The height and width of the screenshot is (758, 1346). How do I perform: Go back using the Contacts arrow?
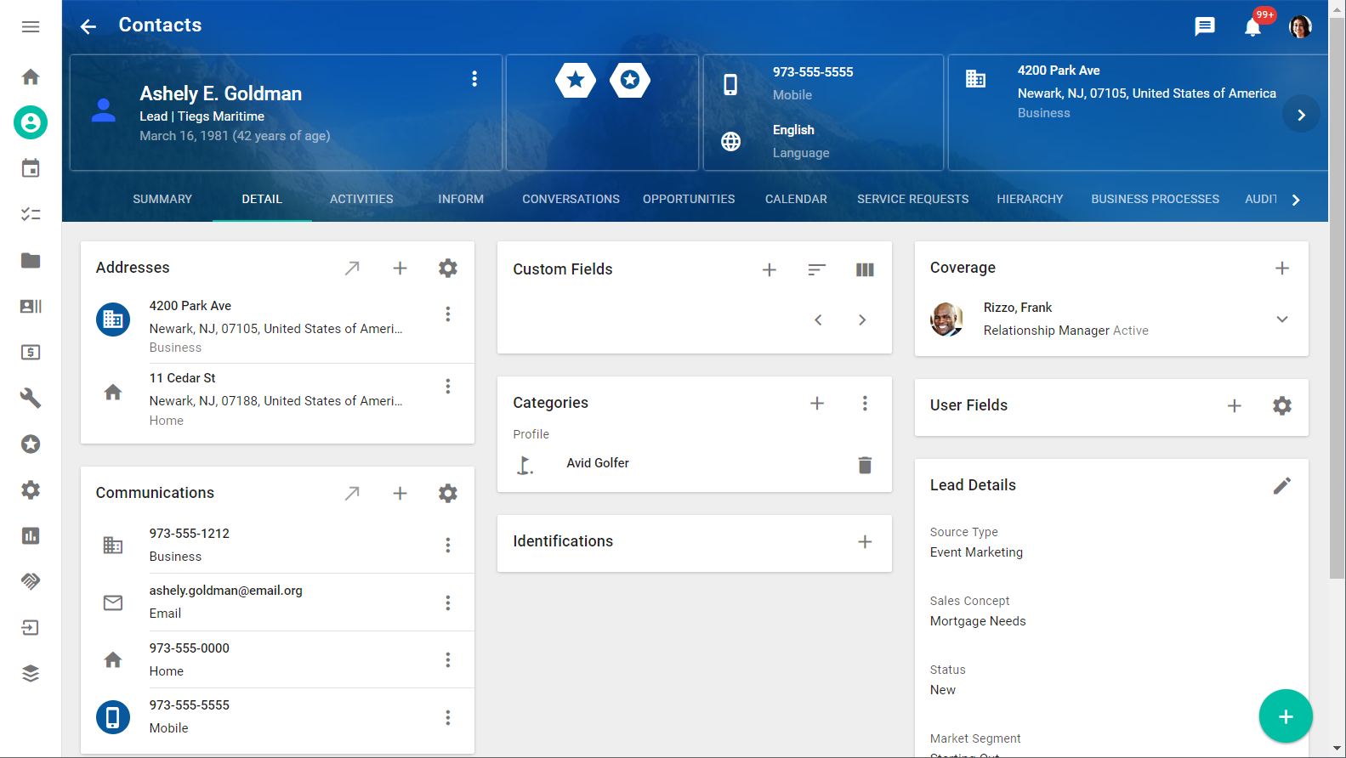[x=88, y=26]
